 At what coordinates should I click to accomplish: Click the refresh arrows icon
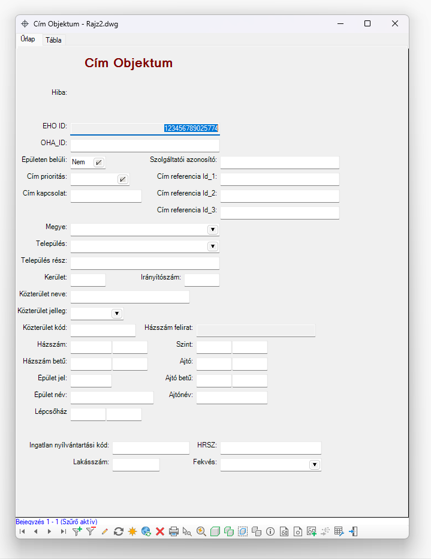118,531
